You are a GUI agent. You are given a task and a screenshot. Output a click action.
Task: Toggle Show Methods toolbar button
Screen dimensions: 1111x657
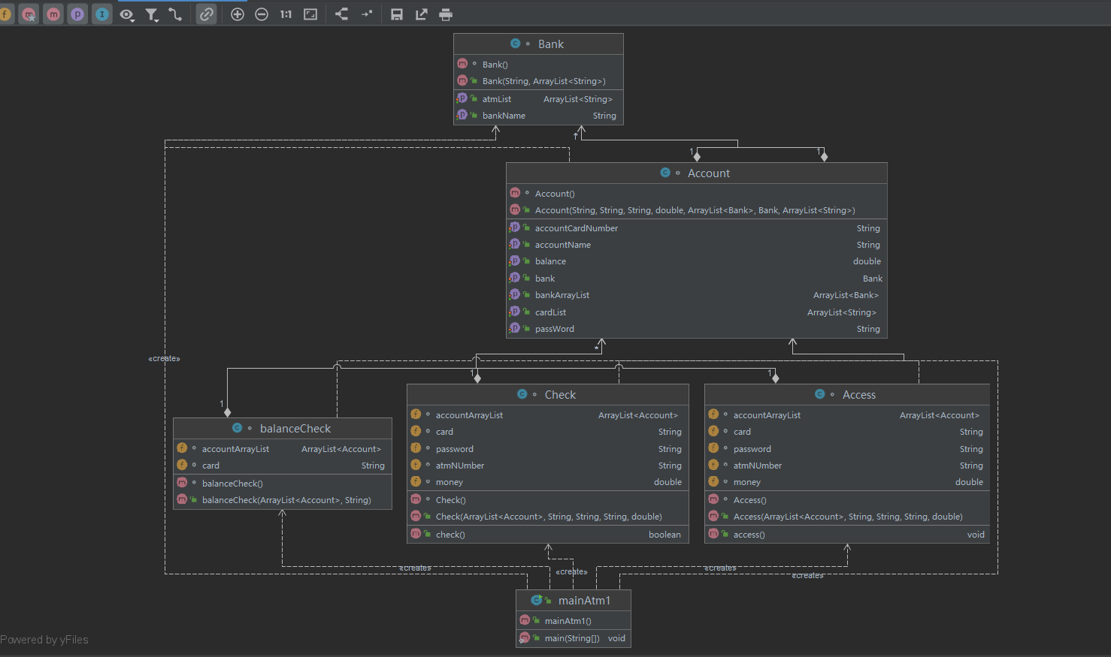(53, 14)
